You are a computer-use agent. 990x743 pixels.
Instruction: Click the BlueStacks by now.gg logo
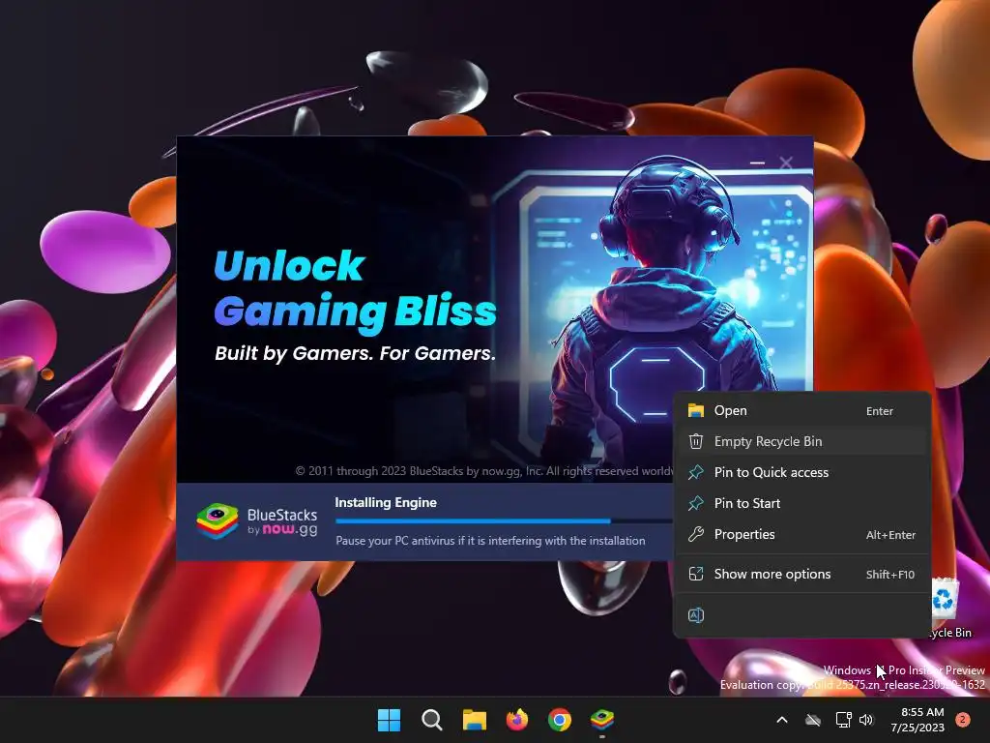[256, 521]
